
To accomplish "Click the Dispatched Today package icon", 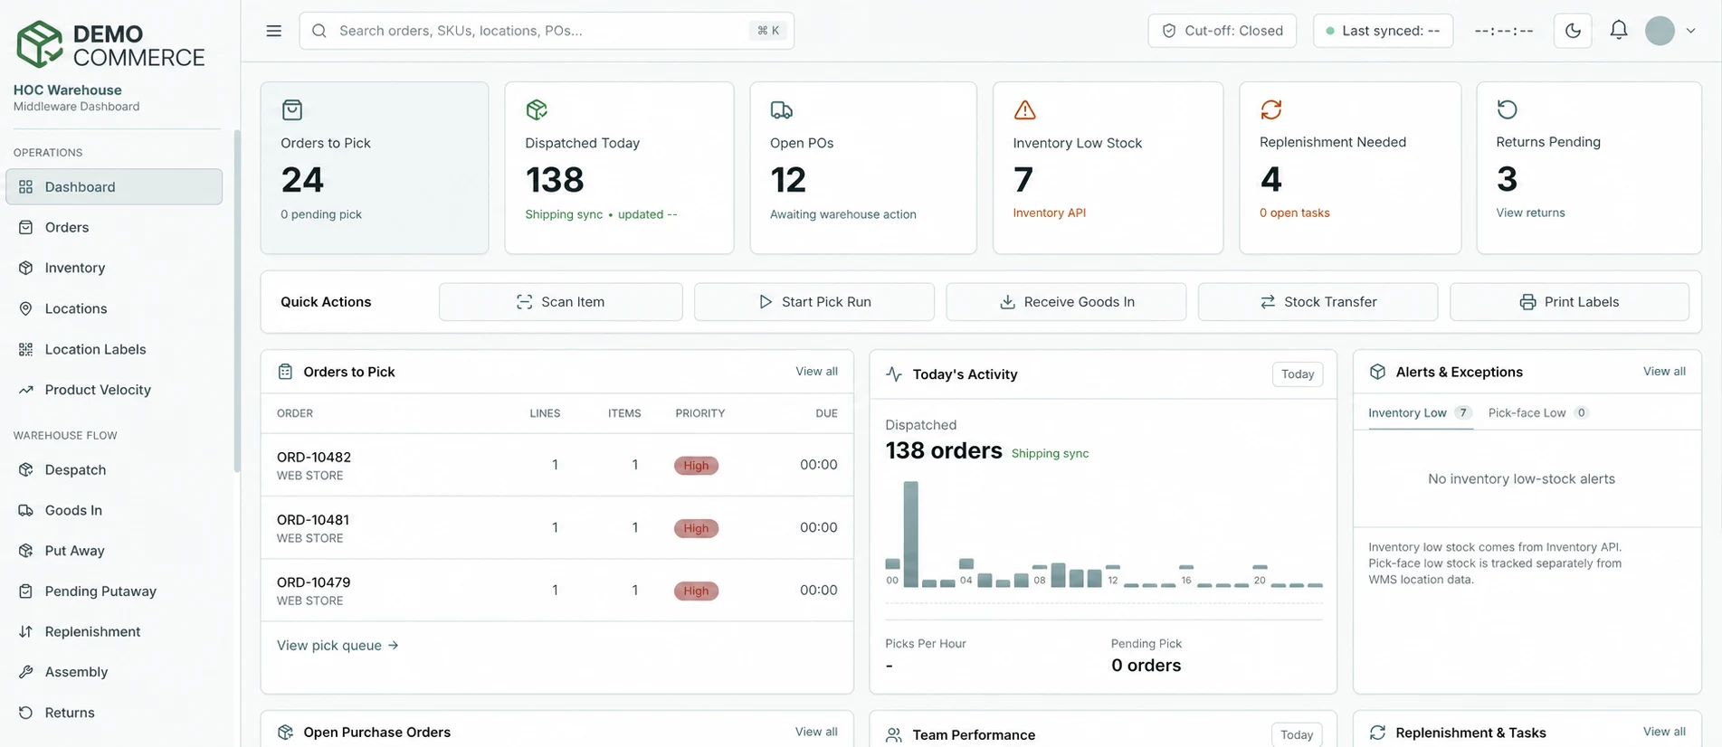I will (537, 110).
